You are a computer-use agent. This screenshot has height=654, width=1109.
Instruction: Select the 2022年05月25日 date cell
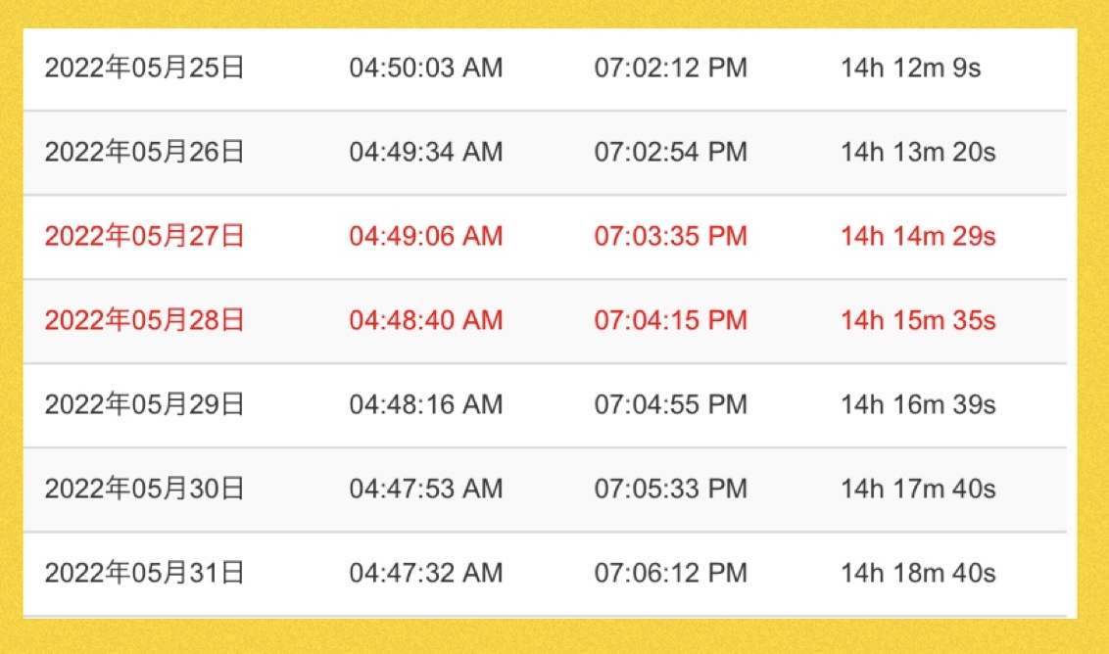(144, 68)
